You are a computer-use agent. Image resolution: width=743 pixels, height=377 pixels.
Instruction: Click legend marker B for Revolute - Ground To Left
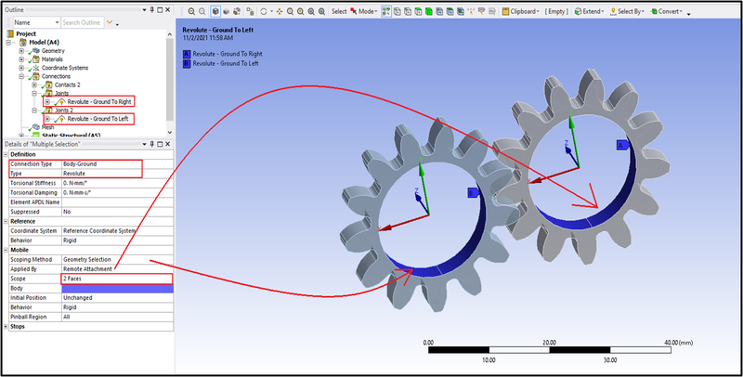(187, 63)
